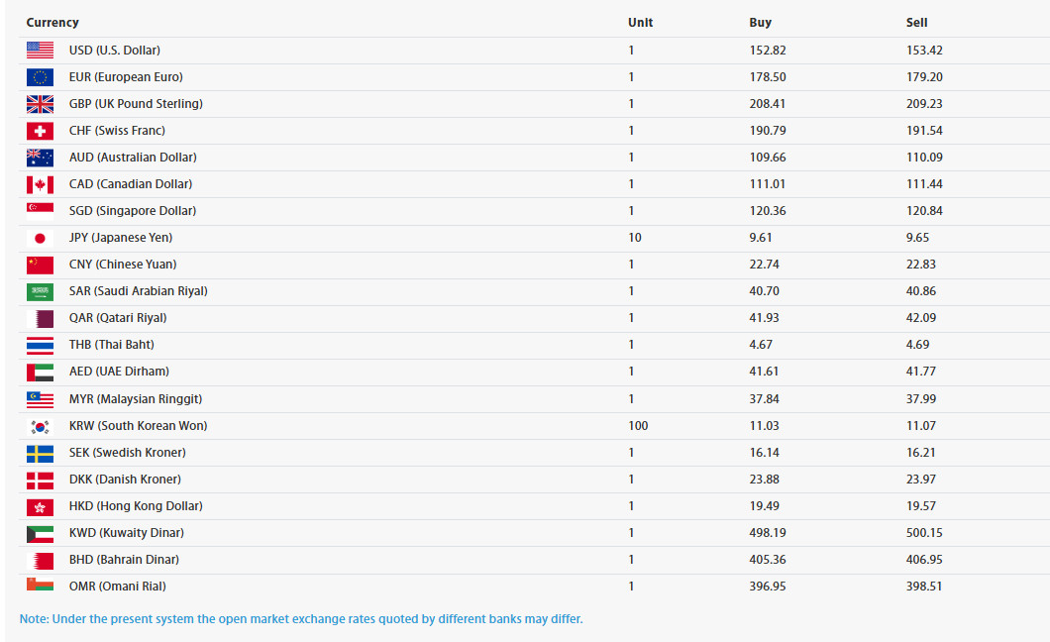Click the Chinese flag icon
The height and width of the screenshot is (642, 1050).
click(x=41, y=265)
